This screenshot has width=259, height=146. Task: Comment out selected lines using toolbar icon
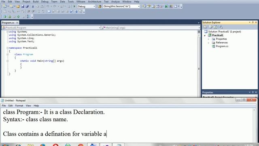click(39, 11)
